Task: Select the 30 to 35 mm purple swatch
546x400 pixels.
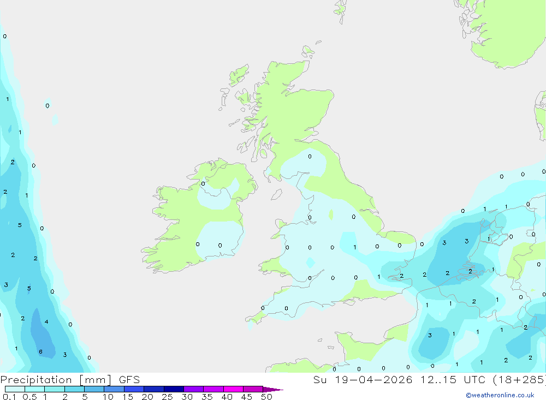Action: 194,389
